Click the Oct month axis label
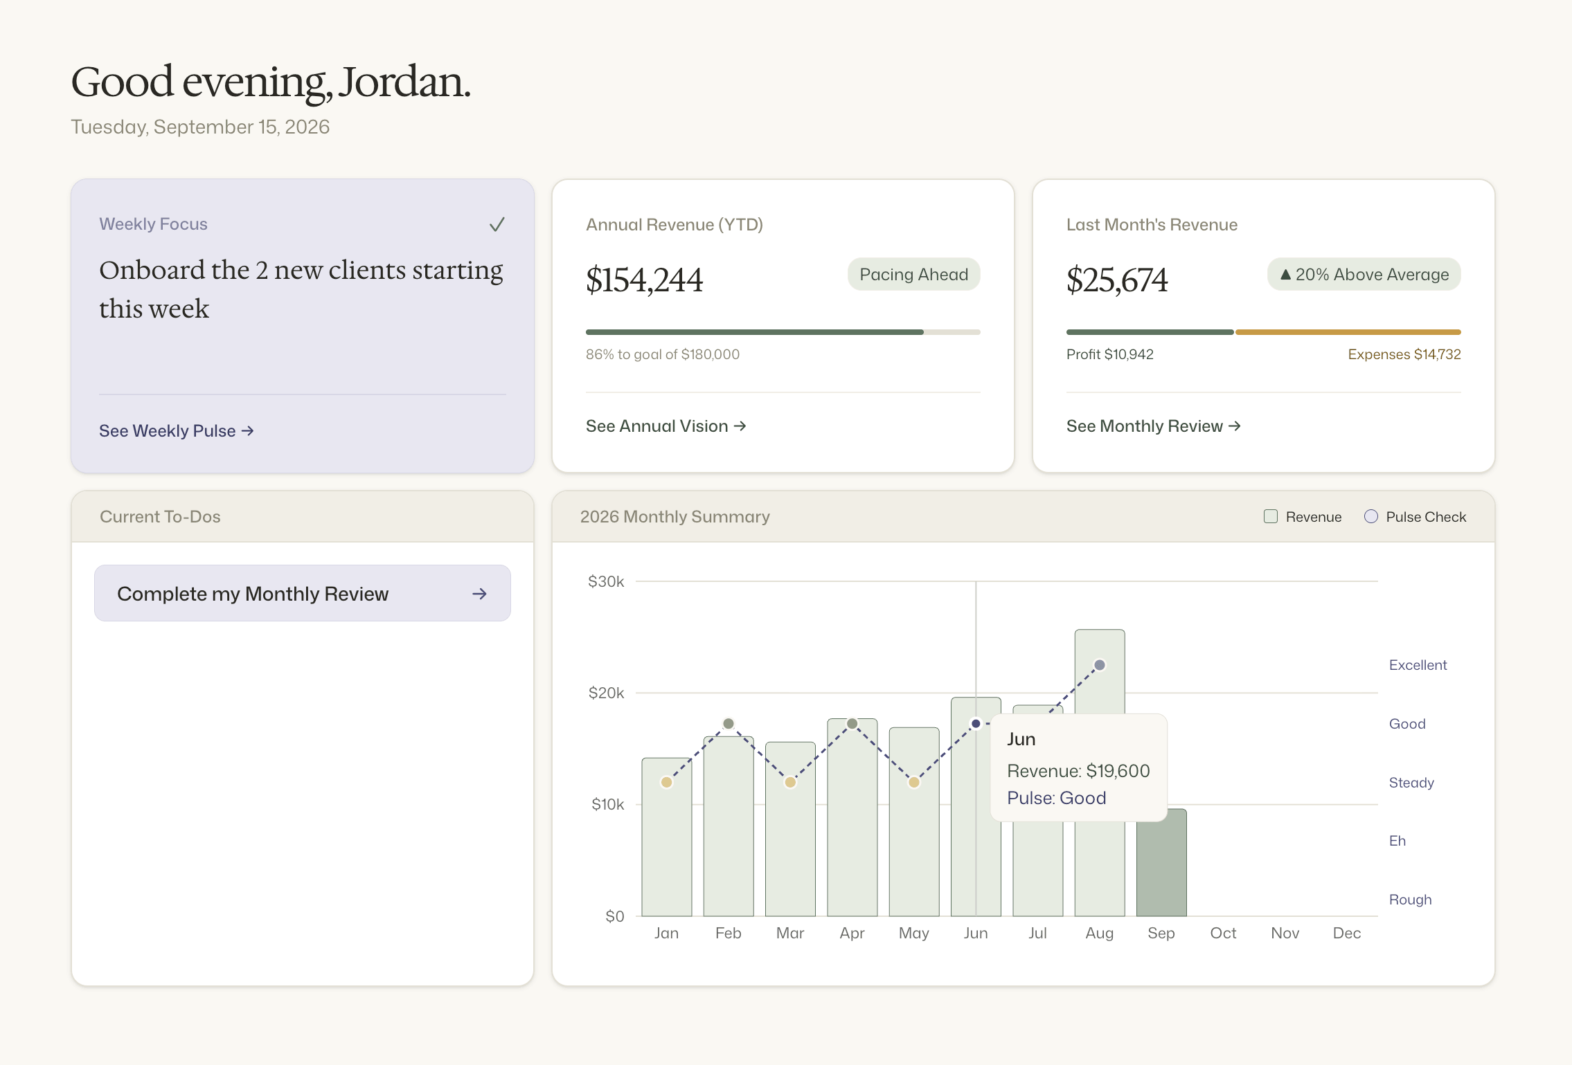The width and height of the screenshot is (1572, 1065). (x=1223, y=933)
